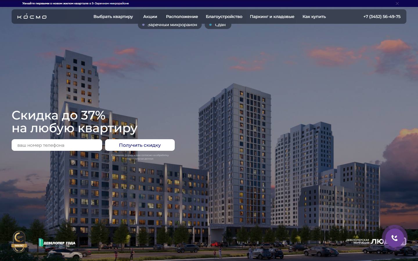This screenshot has height=261, width=418.
Task: Open the Как купить menu item
Action: (314, 17)
